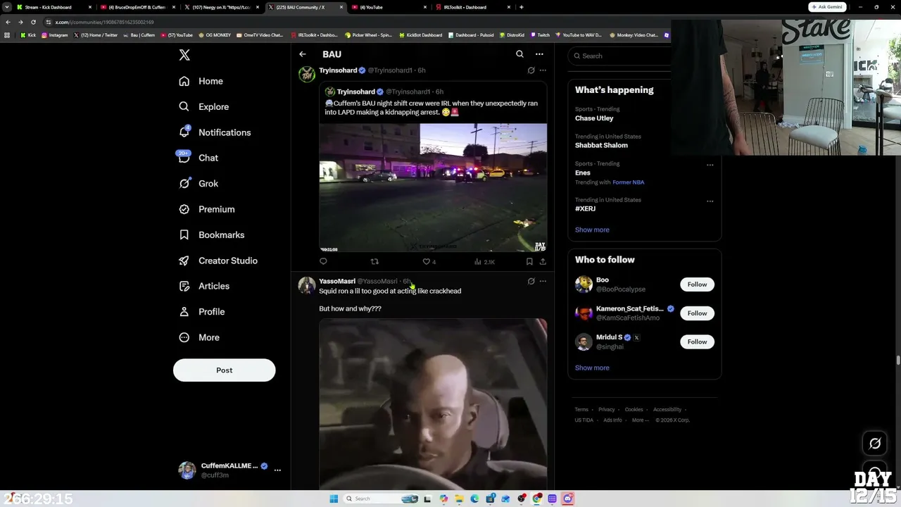Share Tryinsohard's post
Image resolution: width=901 pixels, height=507 pixels.
click(x=543, y=261)
